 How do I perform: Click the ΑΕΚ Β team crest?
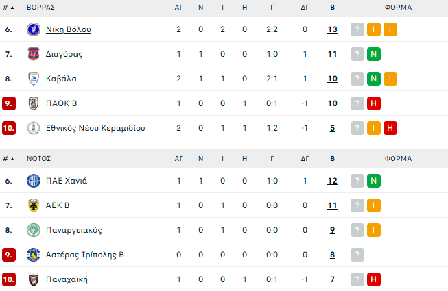(x=33, y=205)
